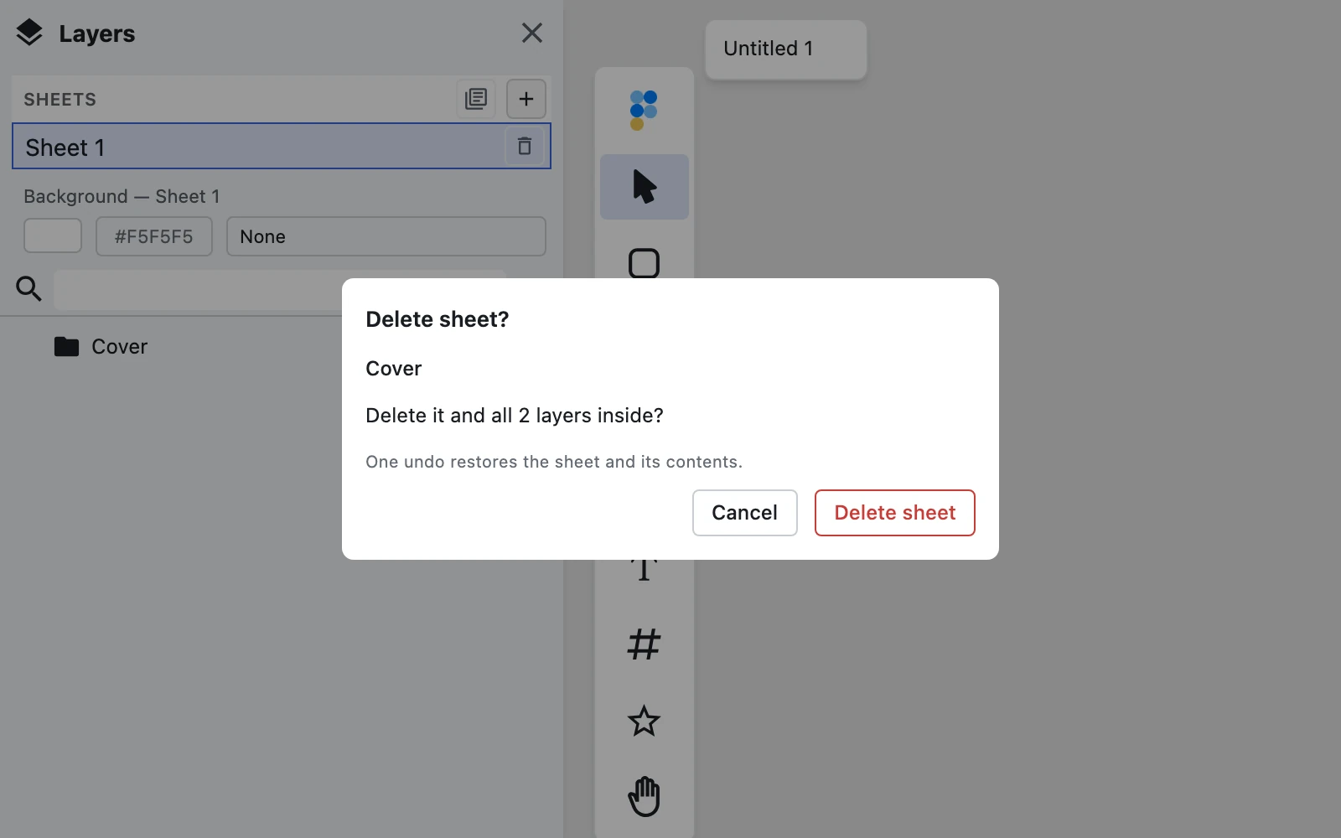Cancel the delete sheet dialog
1341x838 pixels.
(744, 513)
